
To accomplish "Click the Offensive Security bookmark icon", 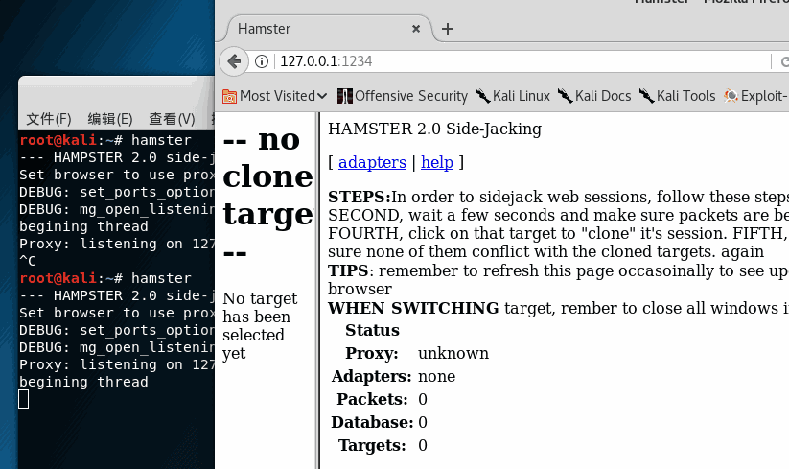I will tap(345, 96).
